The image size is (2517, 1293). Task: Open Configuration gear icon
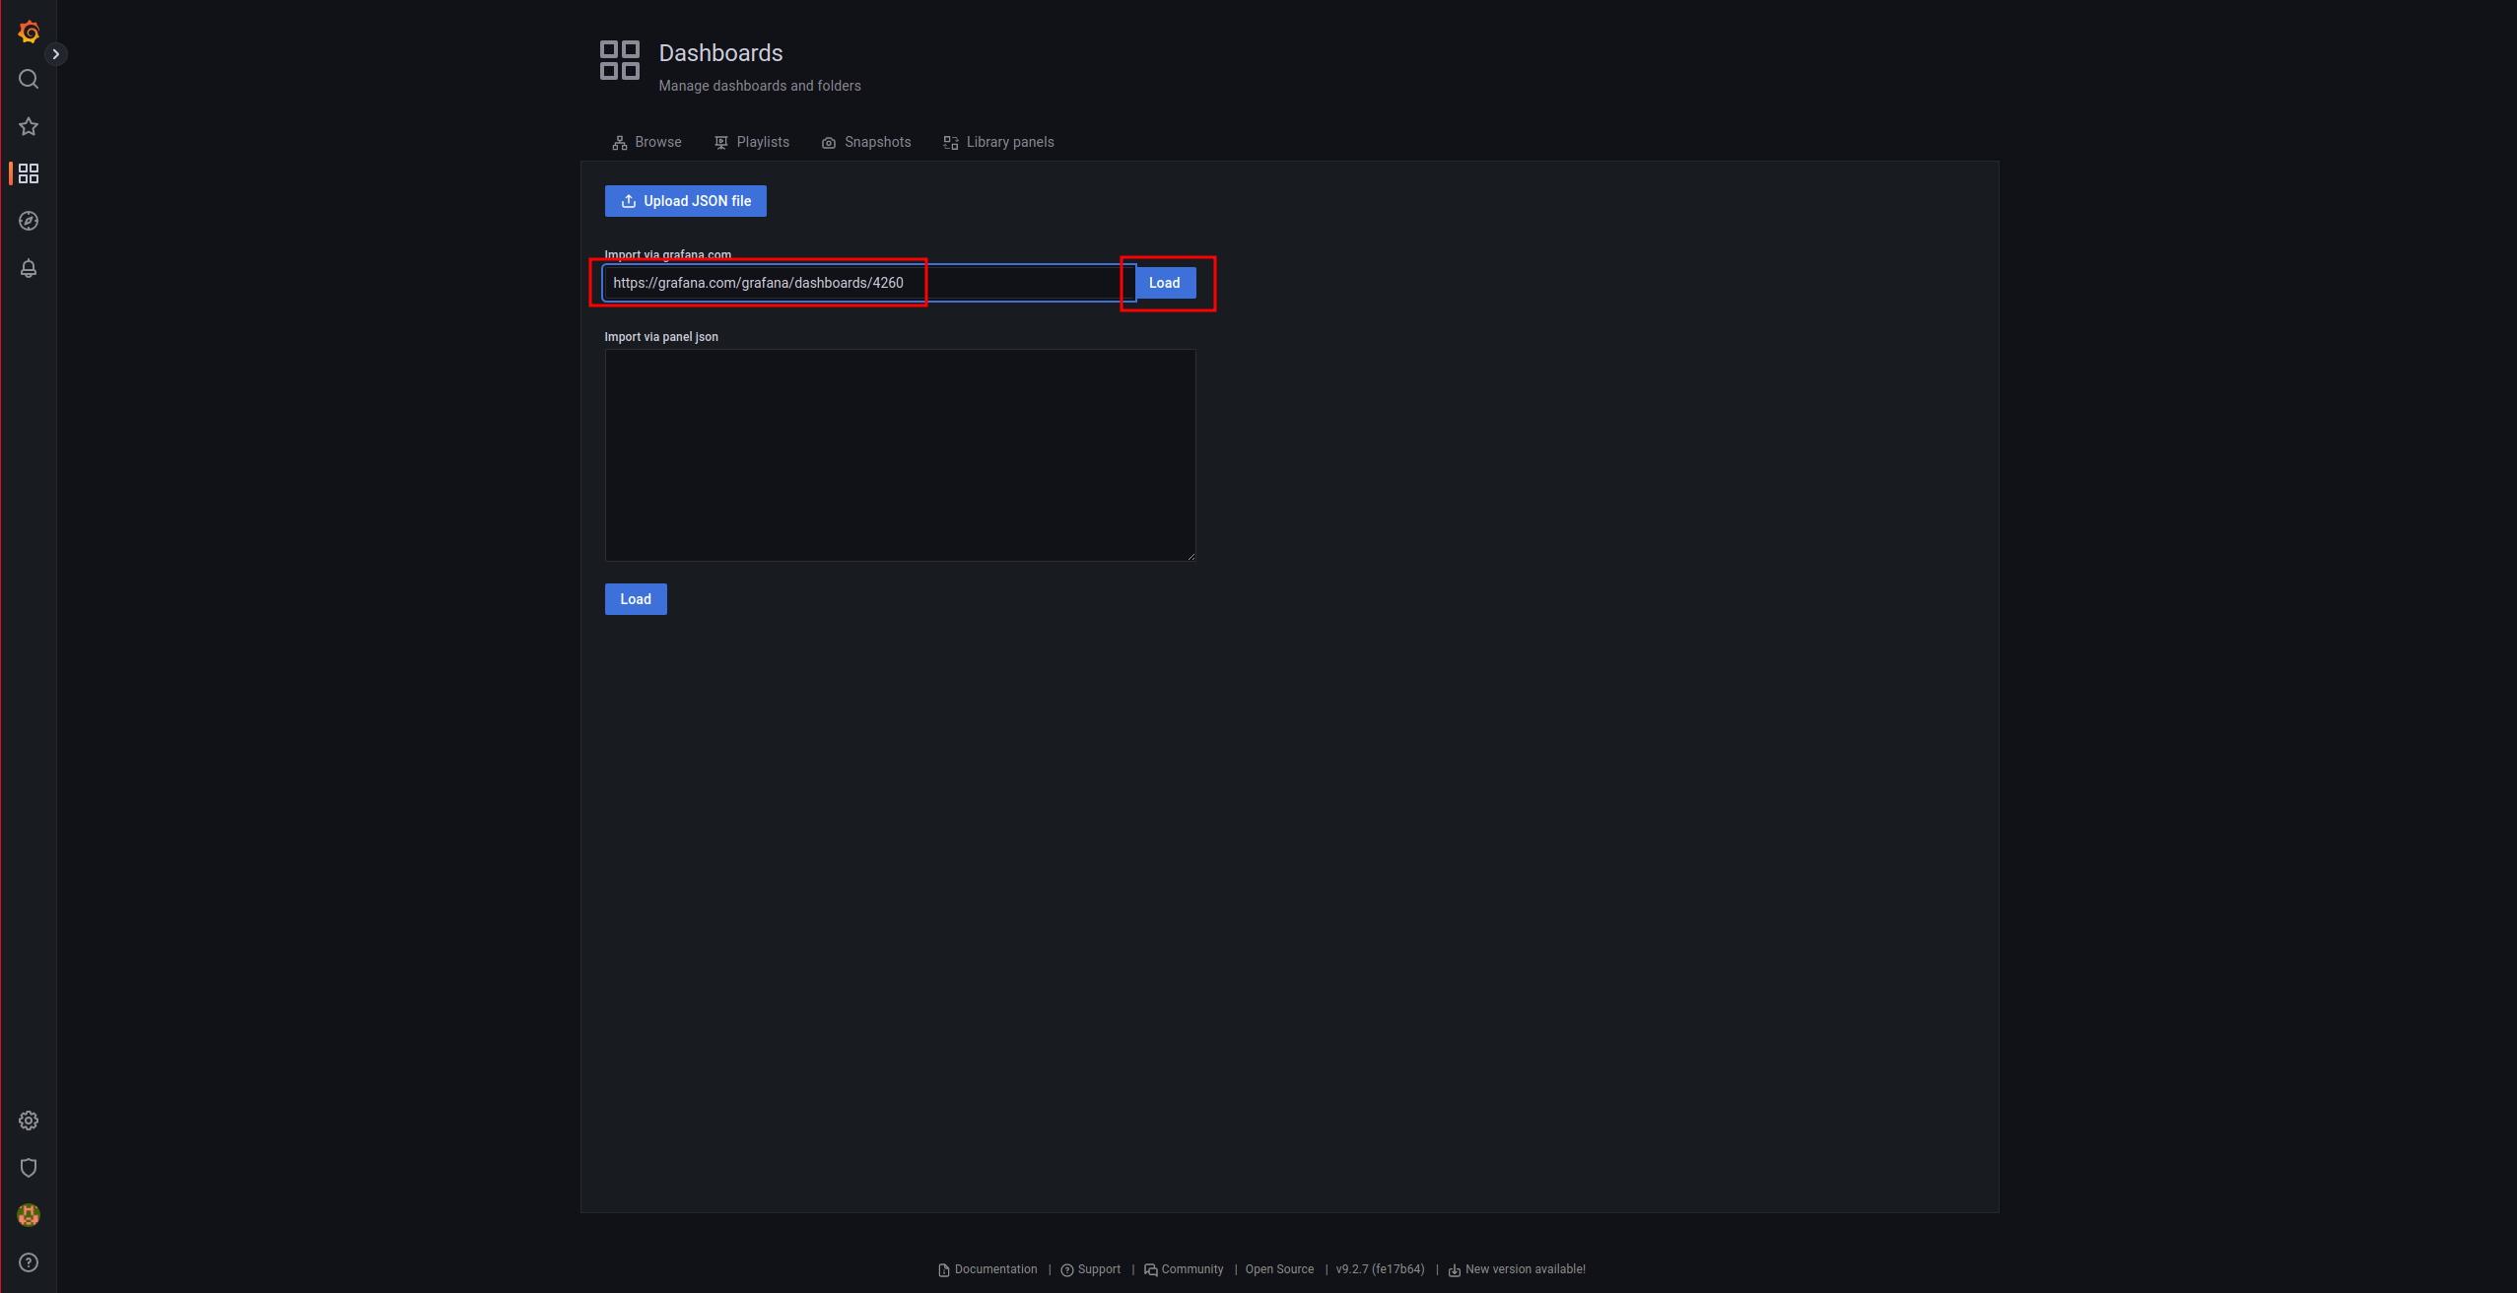tap(29, 1121)
